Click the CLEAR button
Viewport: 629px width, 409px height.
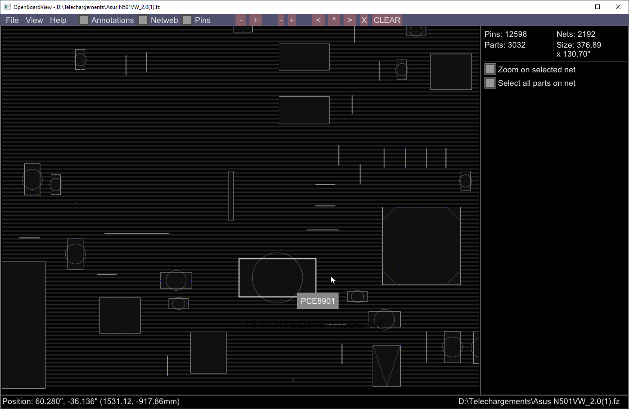tap(387, 20)
